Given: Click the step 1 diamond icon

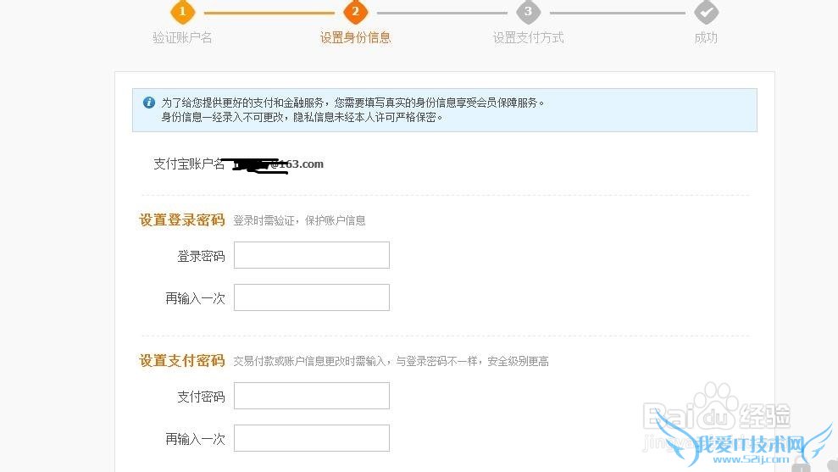Looking at the screenshot, I should point(182,12).
